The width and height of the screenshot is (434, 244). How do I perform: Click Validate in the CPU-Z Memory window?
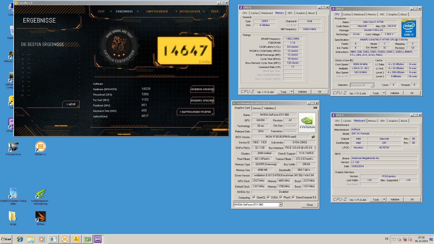click(302, 92)
